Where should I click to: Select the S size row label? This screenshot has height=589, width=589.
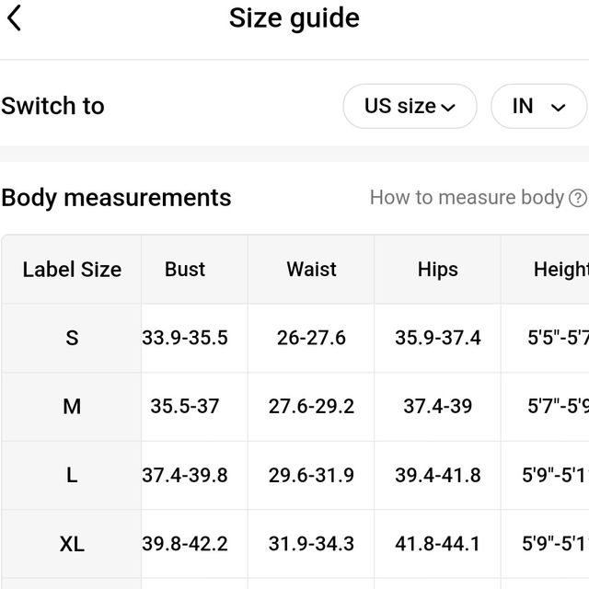[72, 338]
